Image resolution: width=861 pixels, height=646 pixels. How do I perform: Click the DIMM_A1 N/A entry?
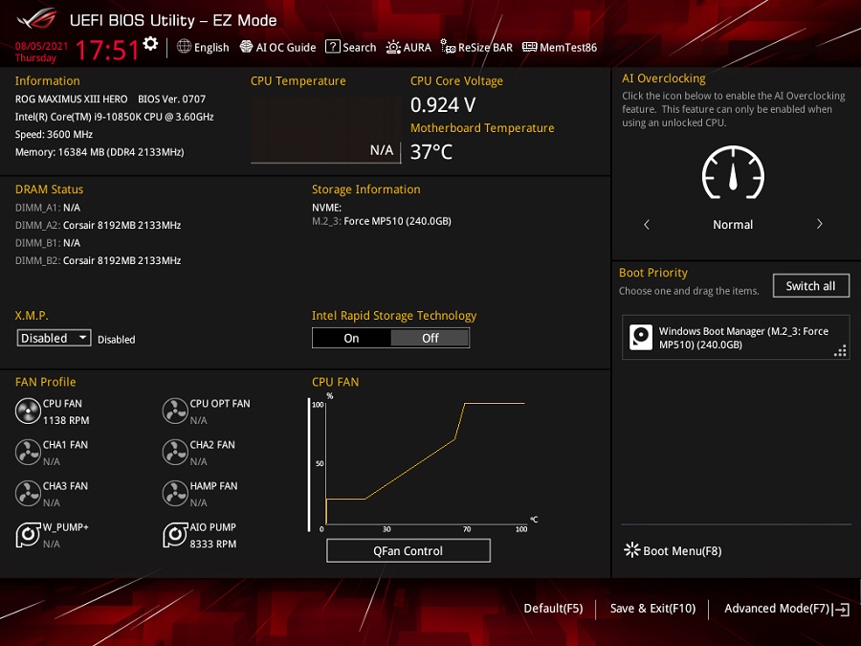point(47,208)
